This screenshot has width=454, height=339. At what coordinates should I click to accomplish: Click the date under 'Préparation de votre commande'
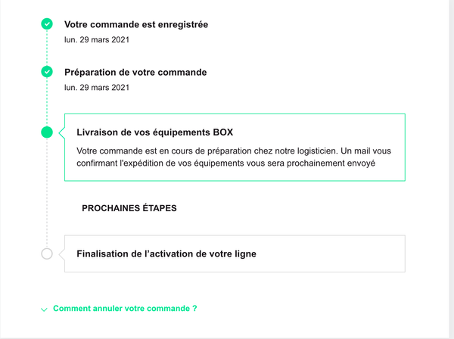point(97,88)
